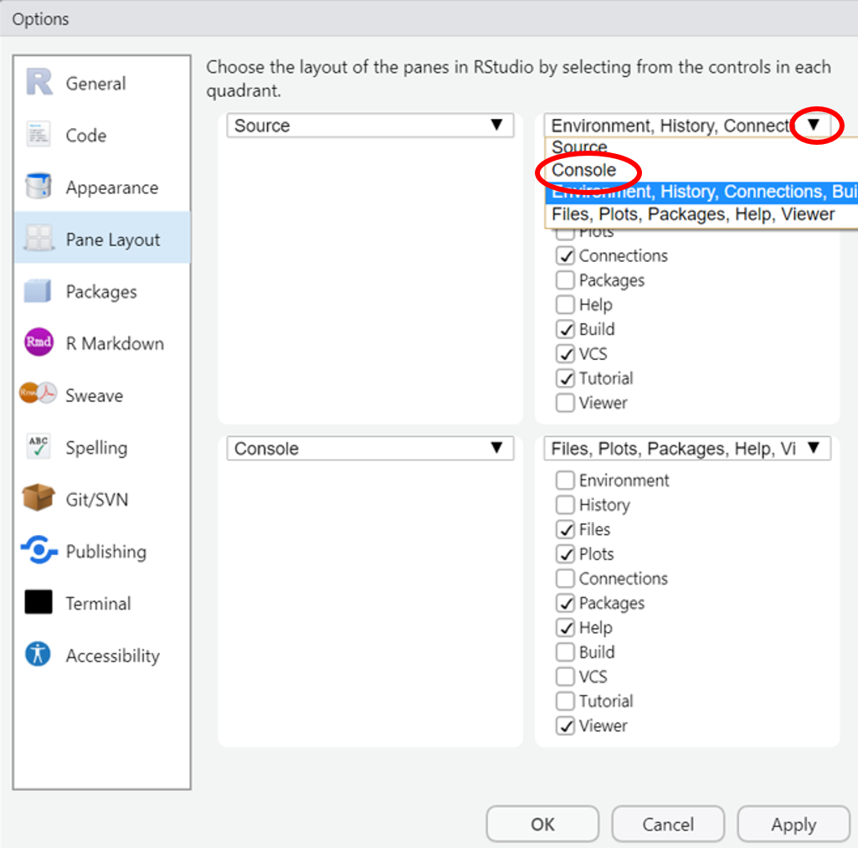Viewport: 858px width, 848px height.
Task: Open the General settings icon
Action: click(39, 83)
